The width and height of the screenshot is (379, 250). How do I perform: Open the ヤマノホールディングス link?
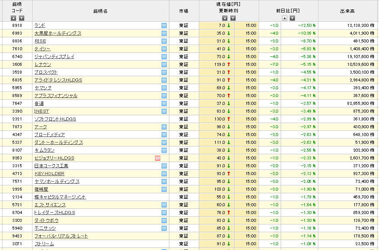(57, 182)
